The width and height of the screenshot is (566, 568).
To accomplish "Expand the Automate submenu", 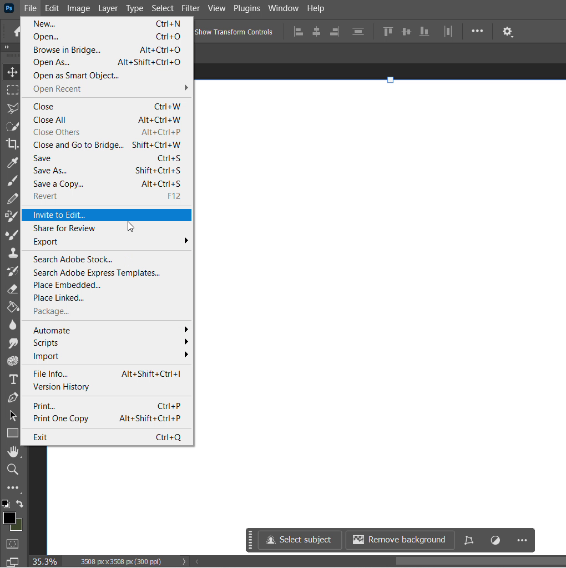I will click(107, 330).
